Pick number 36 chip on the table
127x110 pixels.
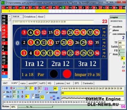tap(97, 32)
